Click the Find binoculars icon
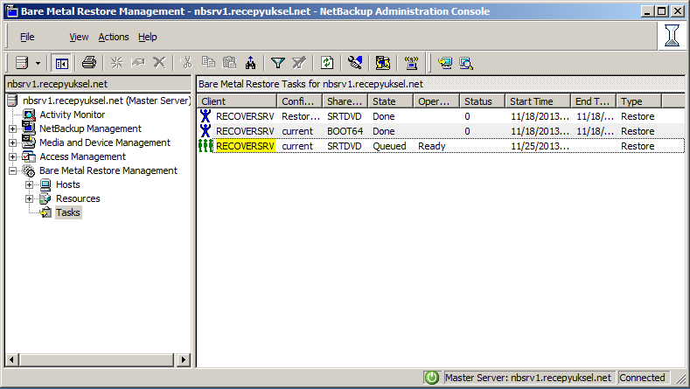 click(250, 63)
